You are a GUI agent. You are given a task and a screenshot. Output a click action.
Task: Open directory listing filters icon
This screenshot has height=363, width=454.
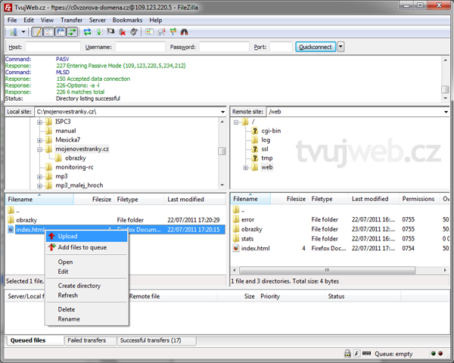tap(149, 32)
